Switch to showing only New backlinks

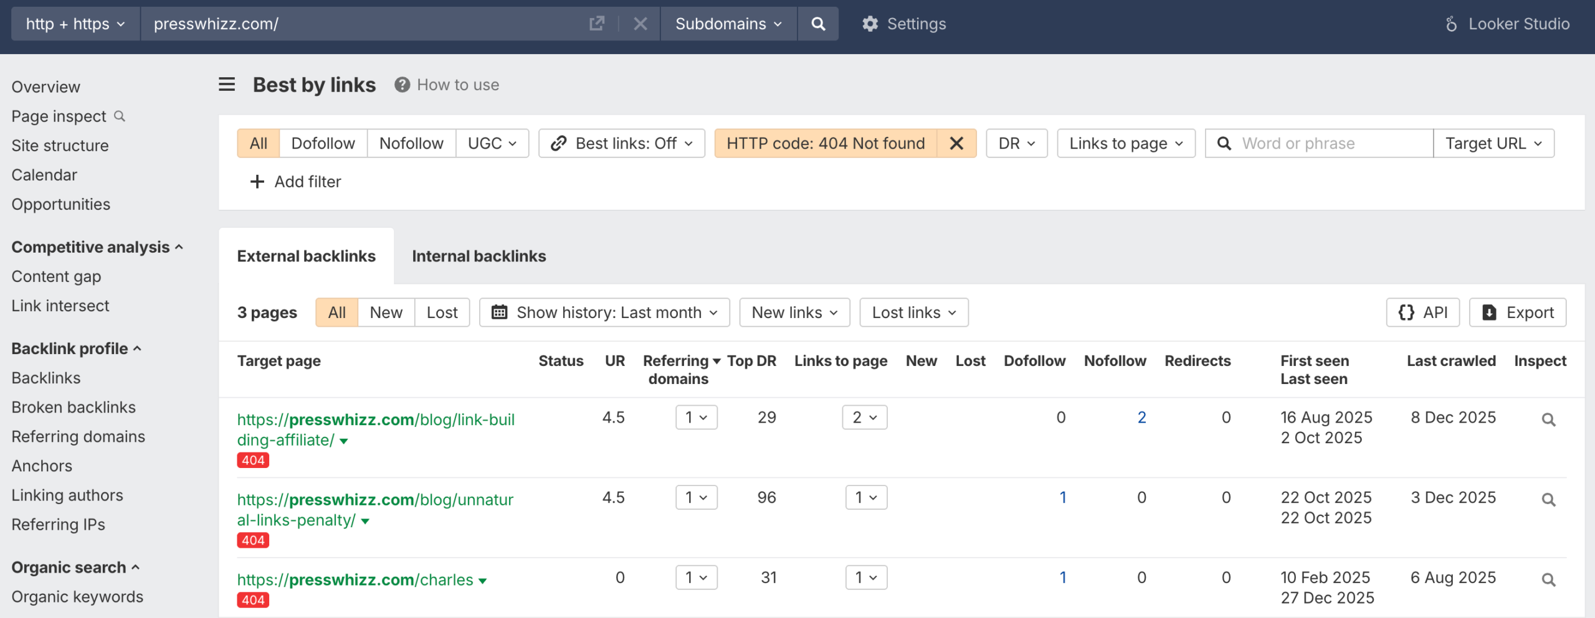pos(386,312)
